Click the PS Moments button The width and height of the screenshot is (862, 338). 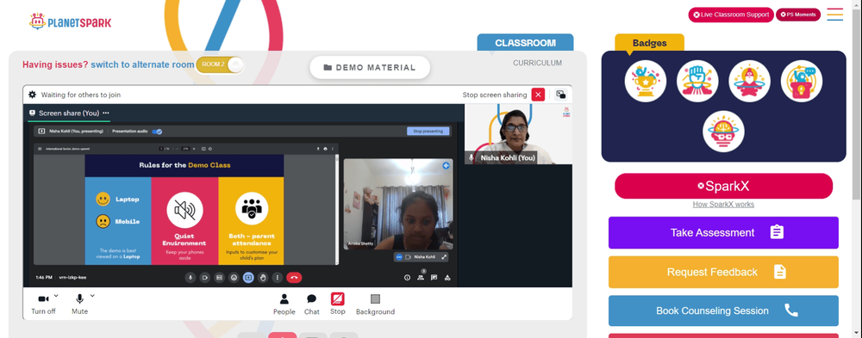[x=797, y=15]
